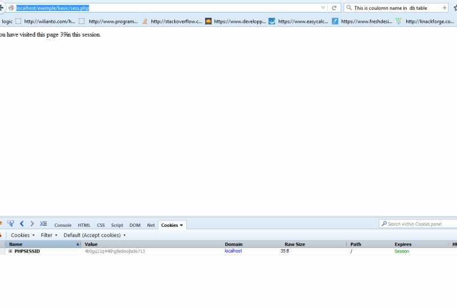The height and width of the screenshot is (308, 457).
Task: Sort cookies by Name column
Action: click(43, 244)
